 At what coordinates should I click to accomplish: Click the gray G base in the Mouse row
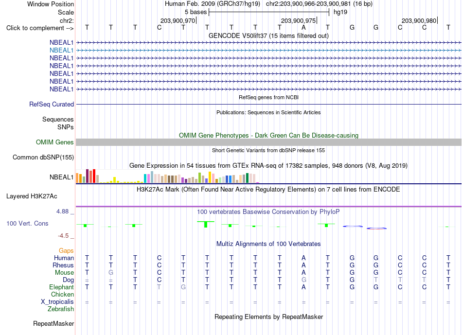pos(111,273)
